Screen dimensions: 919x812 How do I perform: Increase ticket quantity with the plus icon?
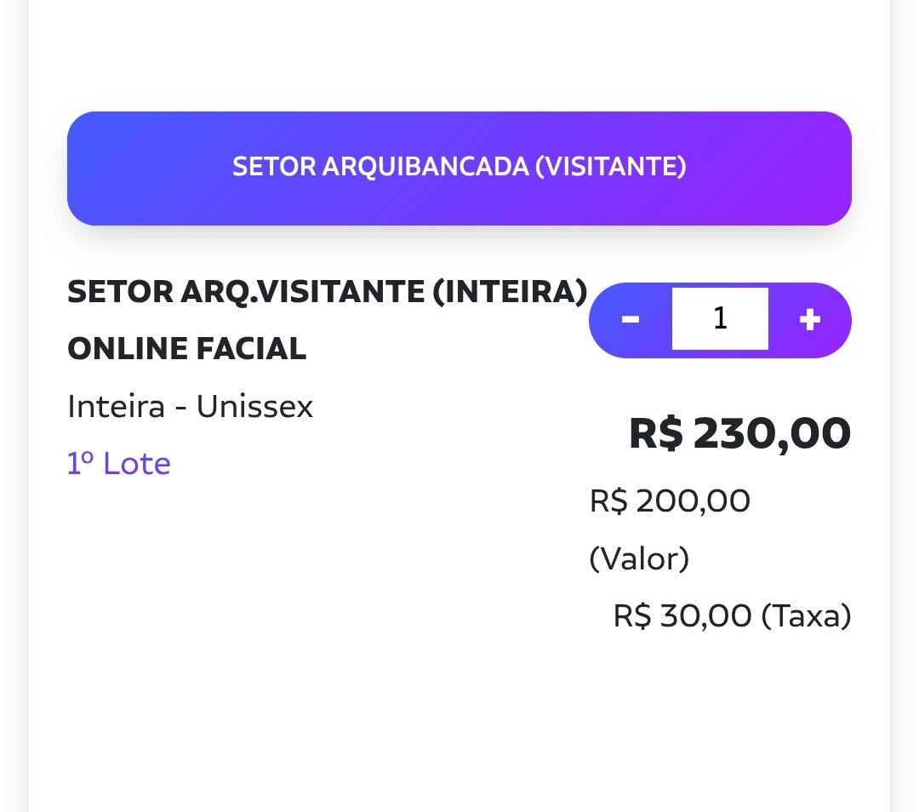tap(809, 320)
